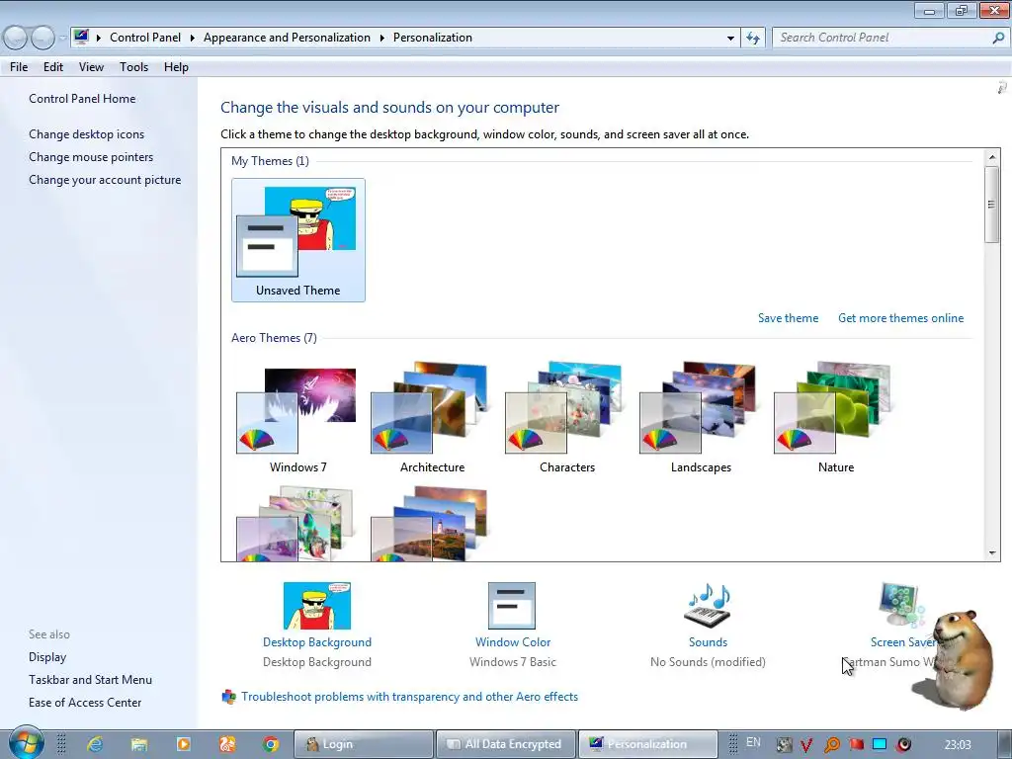1012x759 pixels.
Task: Click the Aero troubleshooter shield icon
Action: [228, 697]
